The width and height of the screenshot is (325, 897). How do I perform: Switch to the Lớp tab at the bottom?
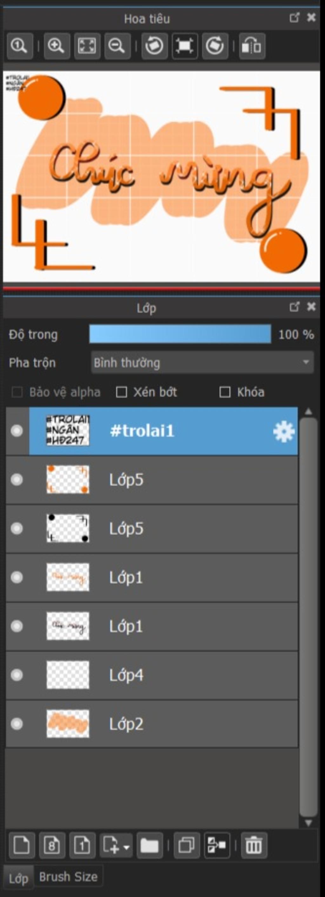(18, 878)
